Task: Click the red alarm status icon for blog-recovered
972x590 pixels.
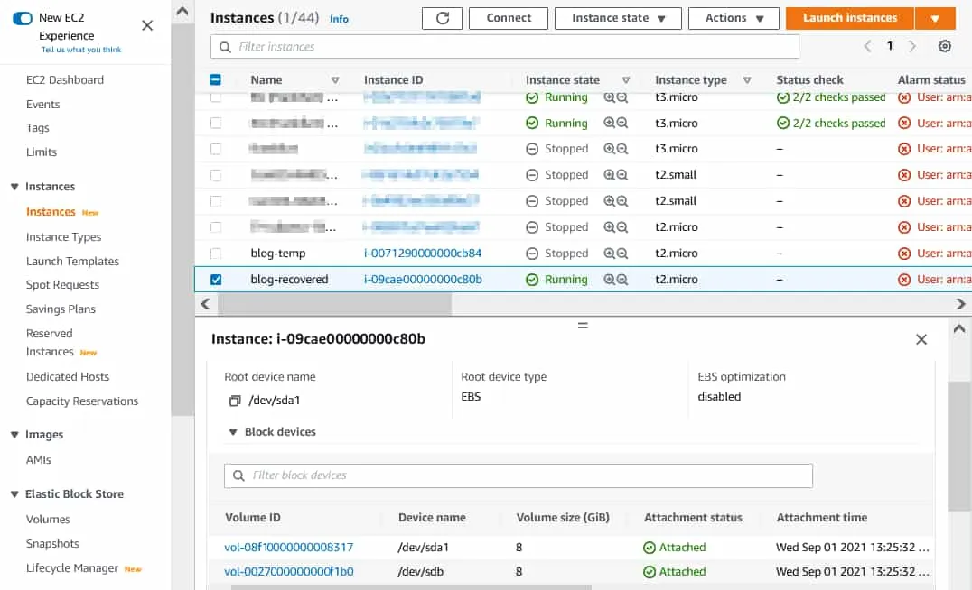Action: tap(903, 279)
